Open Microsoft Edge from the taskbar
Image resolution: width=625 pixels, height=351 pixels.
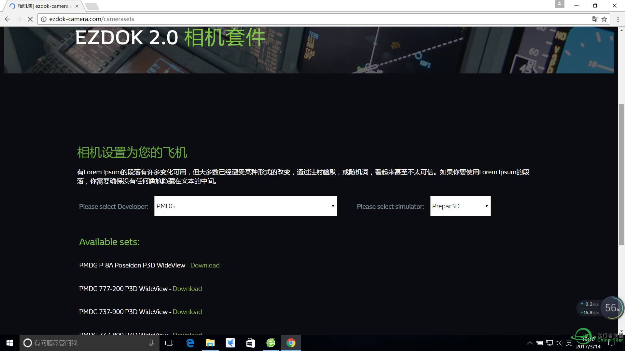190,343
